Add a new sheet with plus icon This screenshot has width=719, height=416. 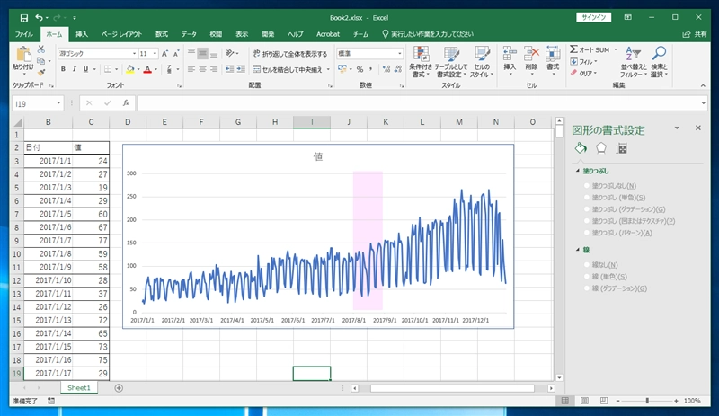(119, 388)
